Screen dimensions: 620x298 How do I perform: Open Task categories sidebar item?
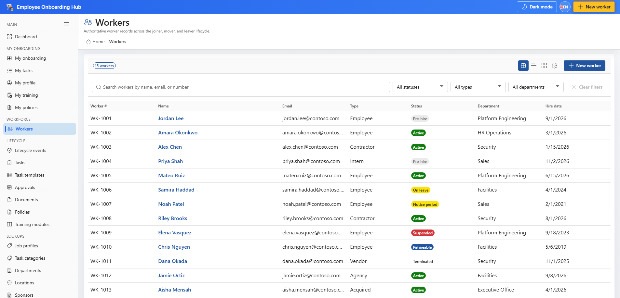[x=40, y=258]
